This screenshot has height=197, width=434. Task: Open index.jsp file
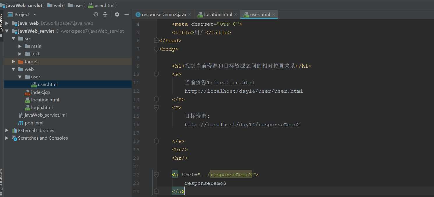click(40, 92)
